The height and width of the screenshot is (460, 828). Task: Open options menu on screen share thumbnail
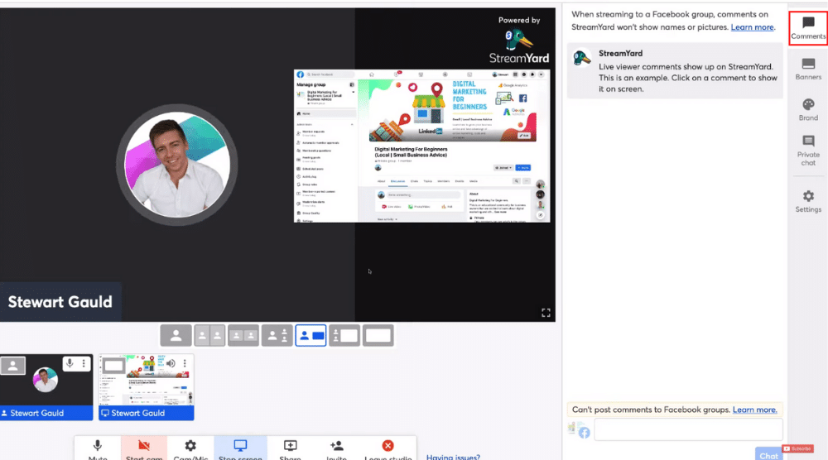[x=185, y=363]
